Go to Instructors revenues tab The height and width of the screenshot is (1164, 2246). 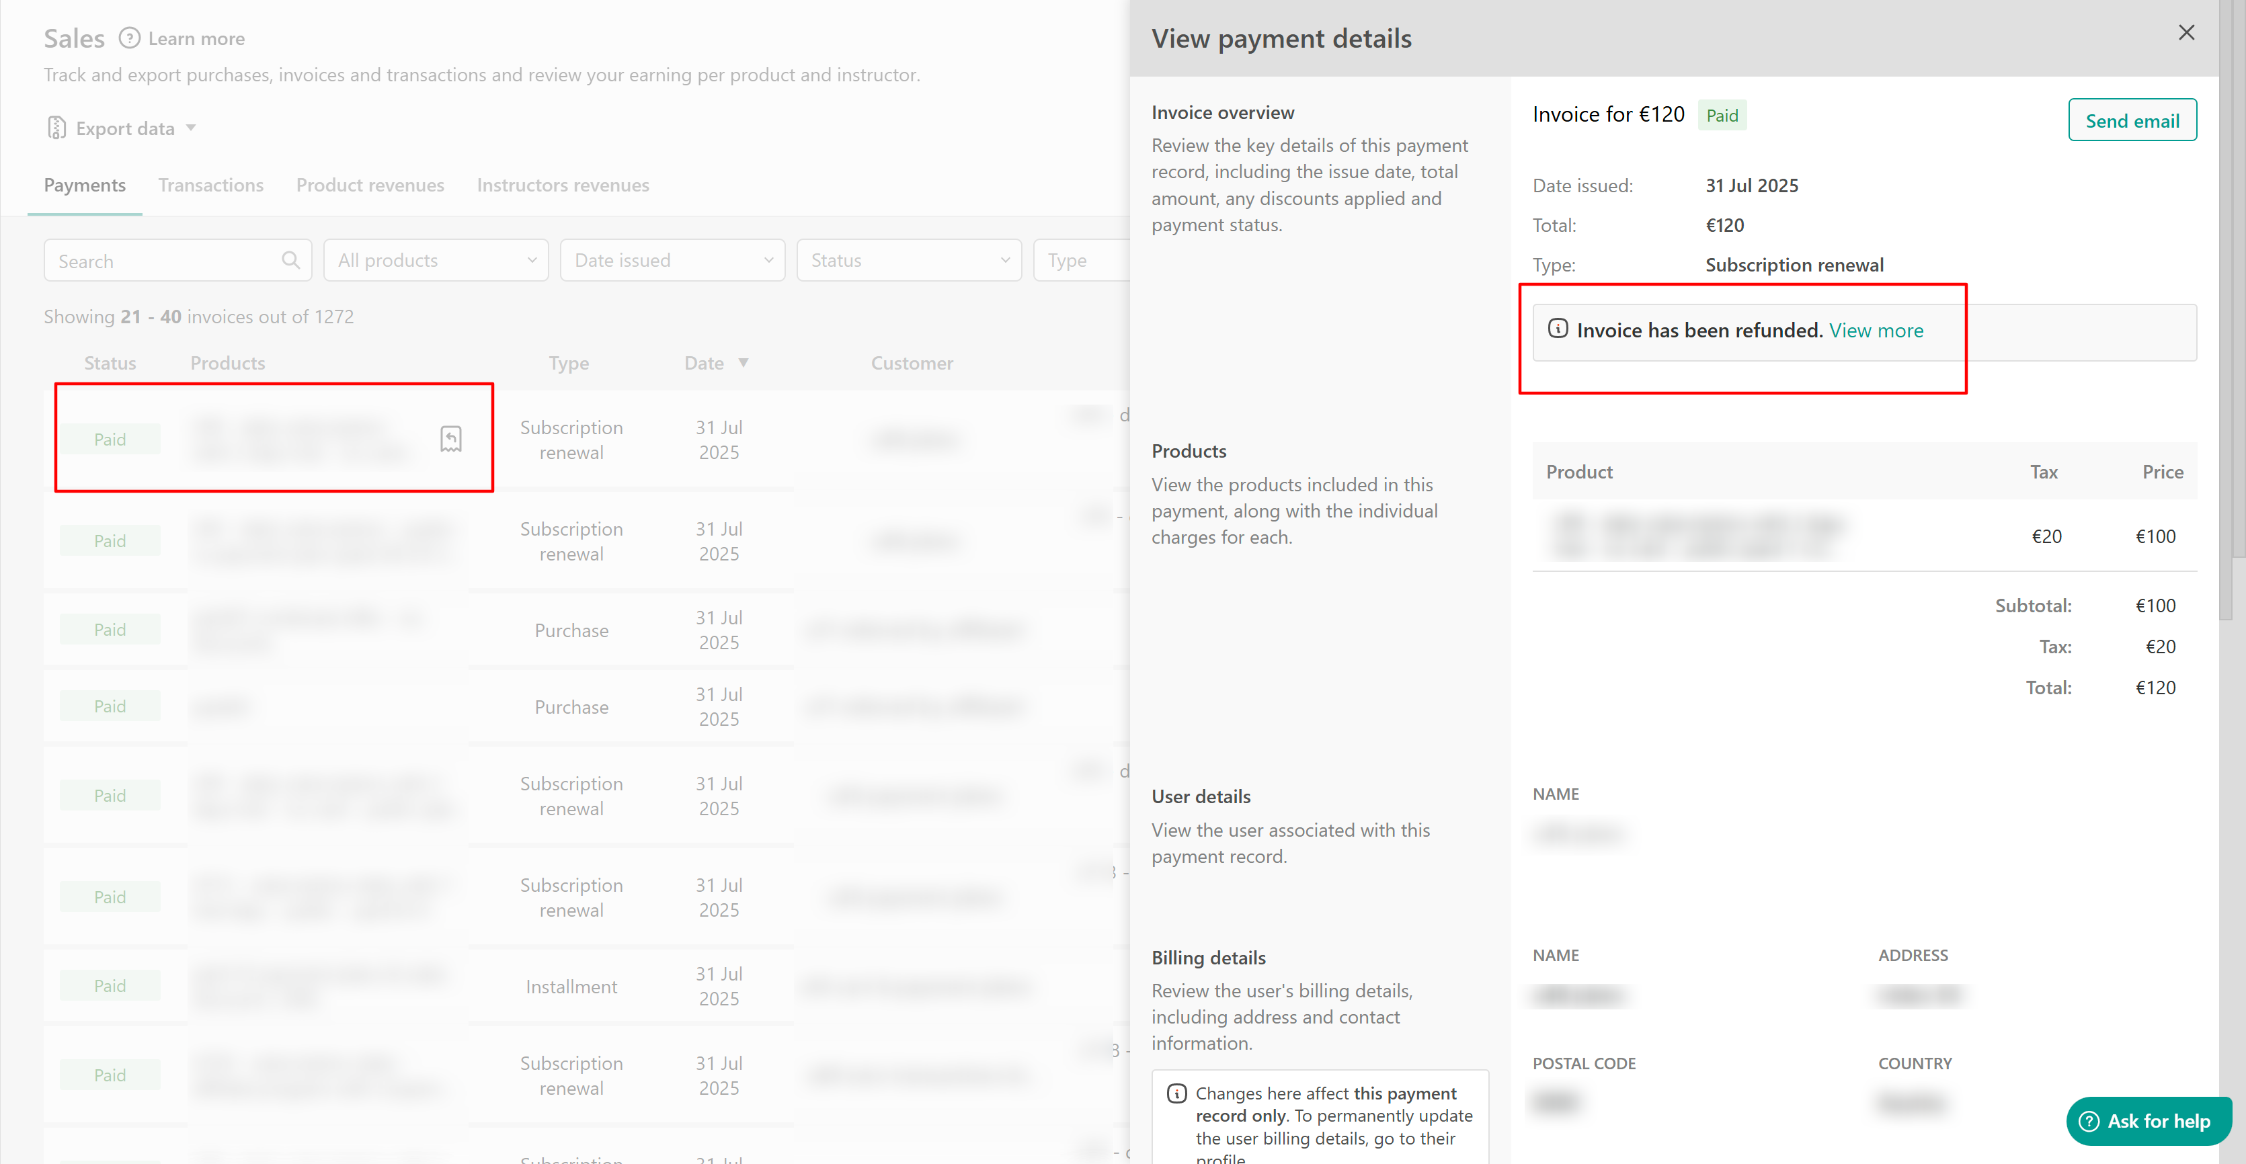(x=563, y=185)
